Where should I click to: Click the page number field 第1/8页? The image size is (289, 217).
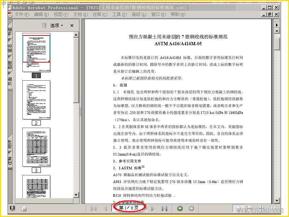click(129, 208)
